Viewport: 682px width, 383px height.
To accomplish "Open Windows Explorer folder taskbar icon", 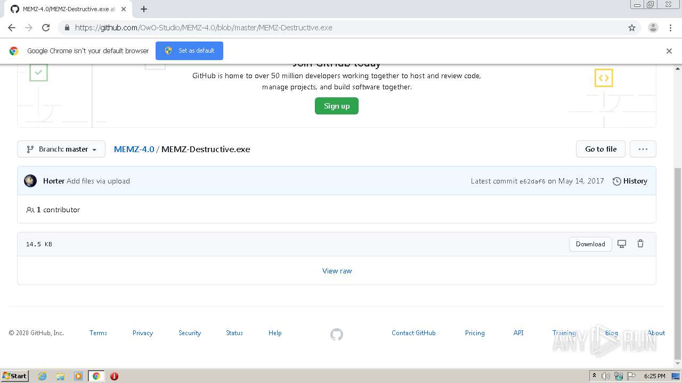I will (60, 376).
